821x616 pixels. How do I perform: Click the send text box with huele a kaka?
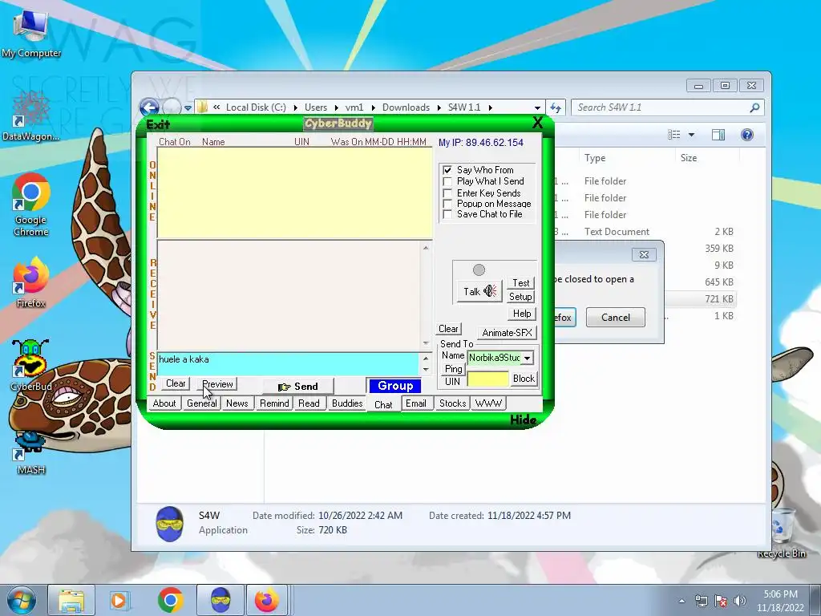[289, 364]
